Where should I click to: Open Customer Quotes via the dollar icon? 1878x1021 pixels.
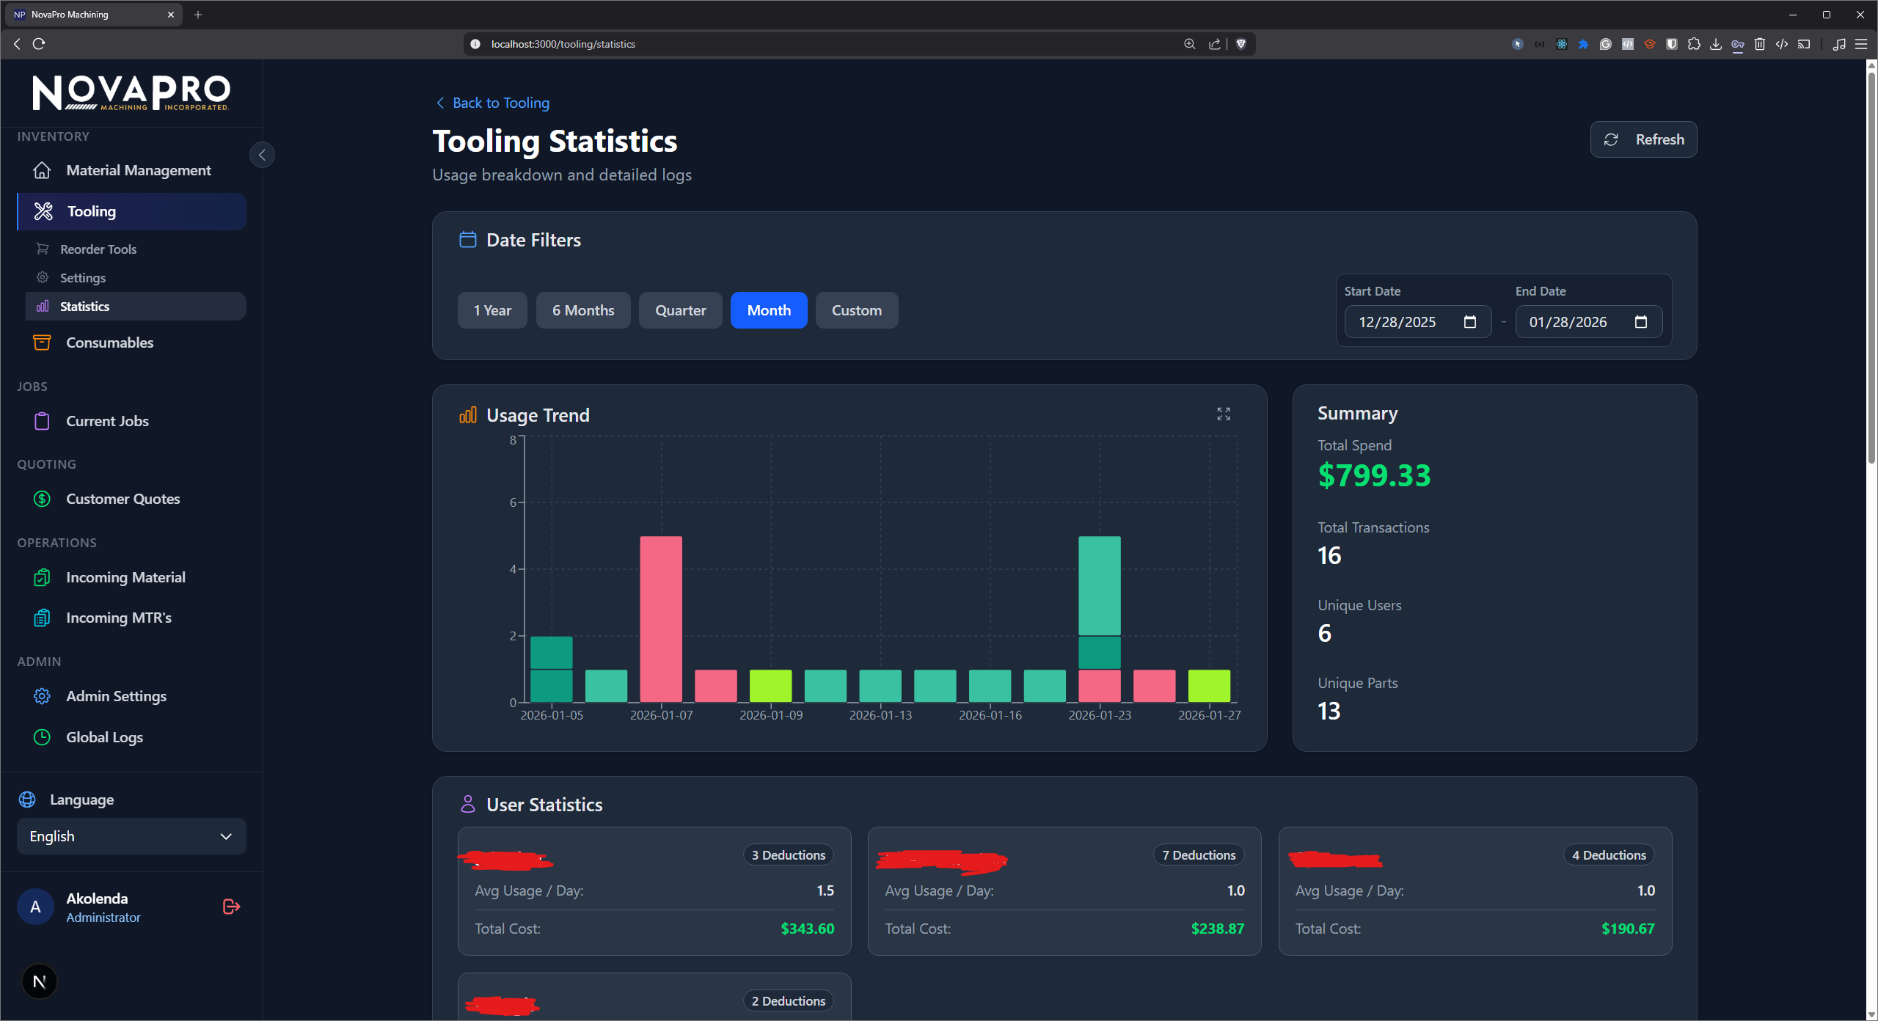pos(42,499)
